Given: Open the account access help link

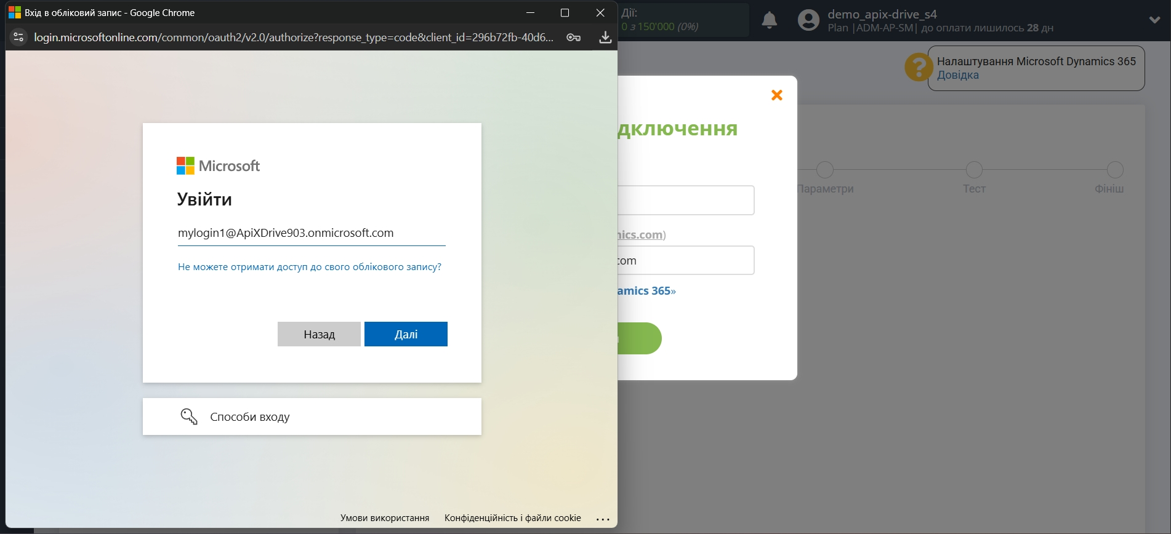Looking at the screenshot, I should coord(310,267).
